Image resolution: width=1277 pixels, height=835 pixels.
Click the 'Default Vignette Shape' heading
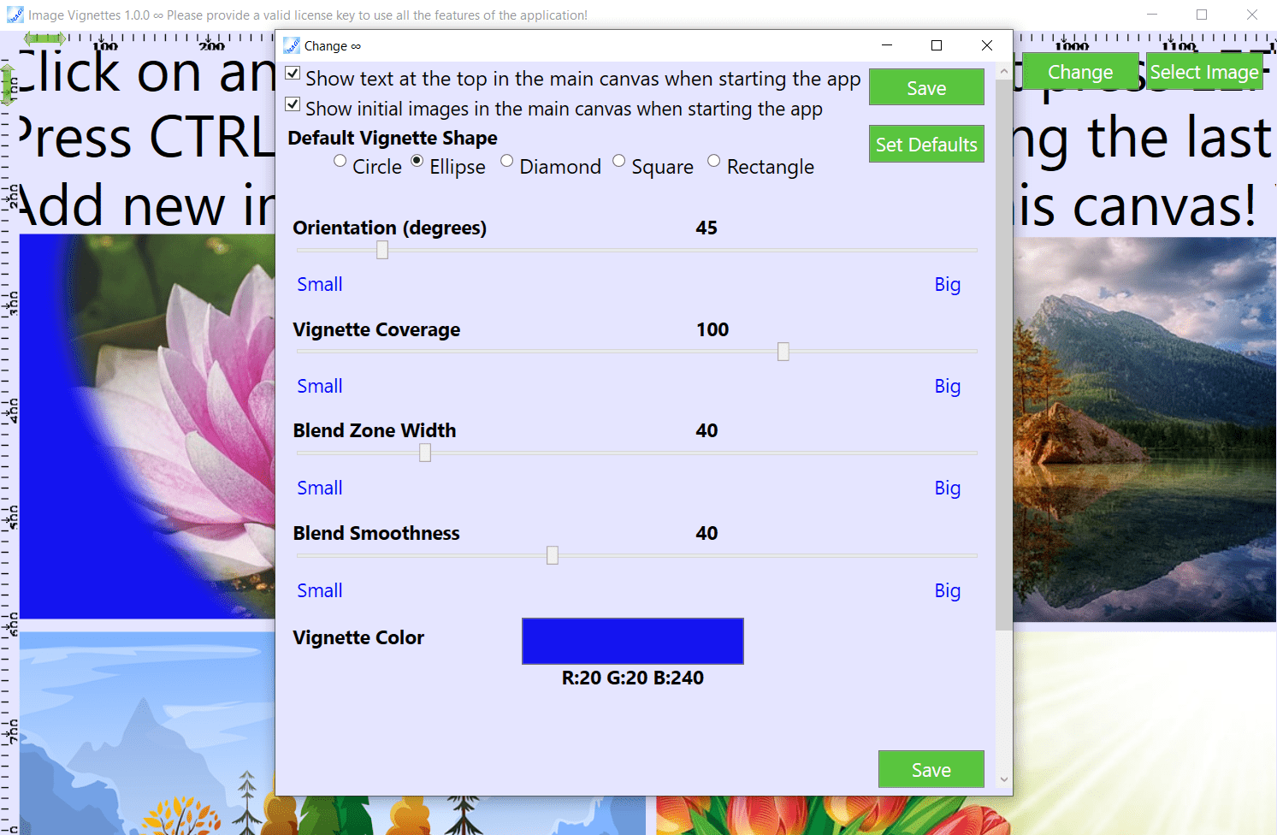(x=393, y=138)
